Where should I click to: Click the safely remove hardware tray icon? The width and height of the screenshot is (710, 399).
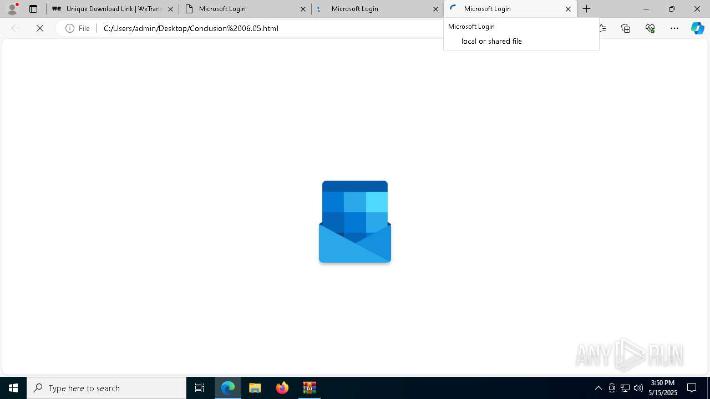click(612, 388)
